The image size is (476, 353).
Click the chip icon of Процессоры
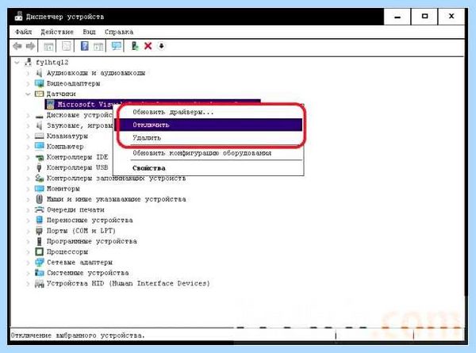39,251
